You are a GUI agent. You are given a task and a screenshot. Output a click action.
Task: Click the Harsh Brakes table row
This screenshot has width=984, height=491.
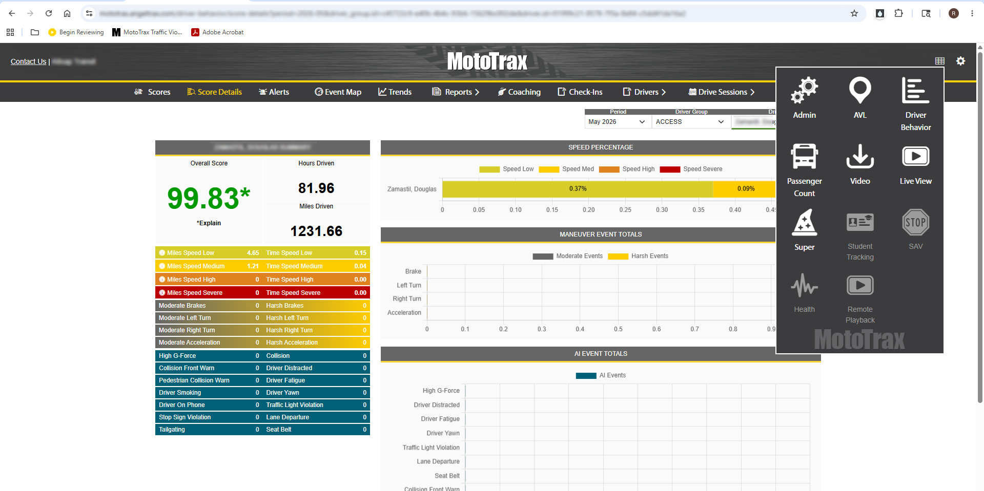[316, 306]
